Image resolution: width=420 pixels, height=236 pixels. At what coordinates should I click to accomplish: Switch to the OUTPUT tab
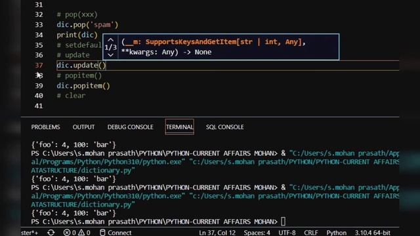[x=83, y=127]
